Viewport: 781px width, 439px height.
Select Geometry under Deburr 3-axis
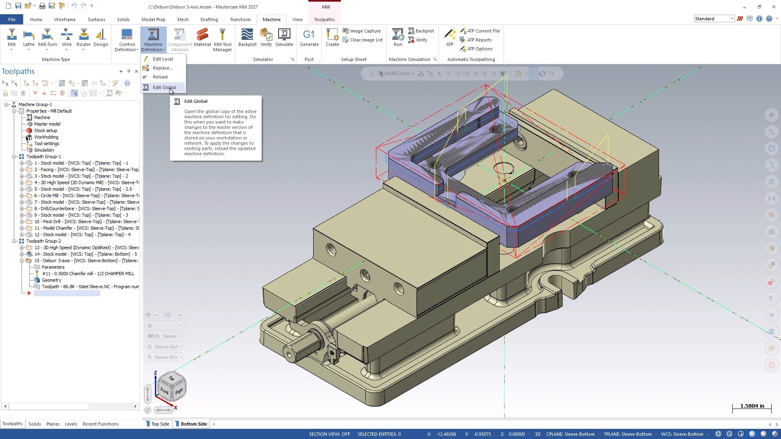(51, 280)
